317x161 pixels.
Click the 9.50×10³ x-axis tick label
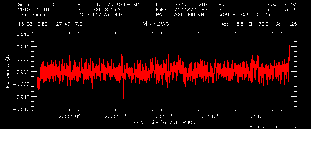click(x=115, y=116)
